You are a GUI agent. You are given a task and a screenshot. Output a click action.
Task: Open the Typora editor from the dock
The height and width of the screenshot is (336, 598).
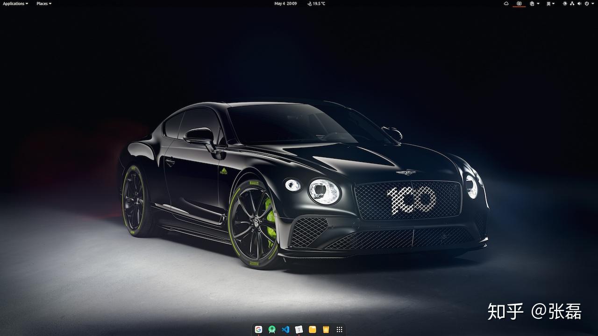299,329
